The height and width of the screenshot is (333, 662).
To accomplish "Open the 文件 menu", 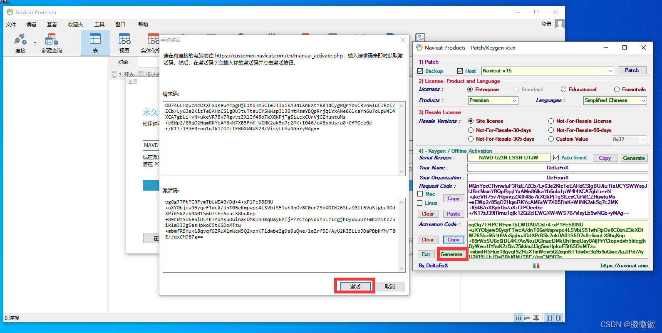I will click(x=11, y=25).
